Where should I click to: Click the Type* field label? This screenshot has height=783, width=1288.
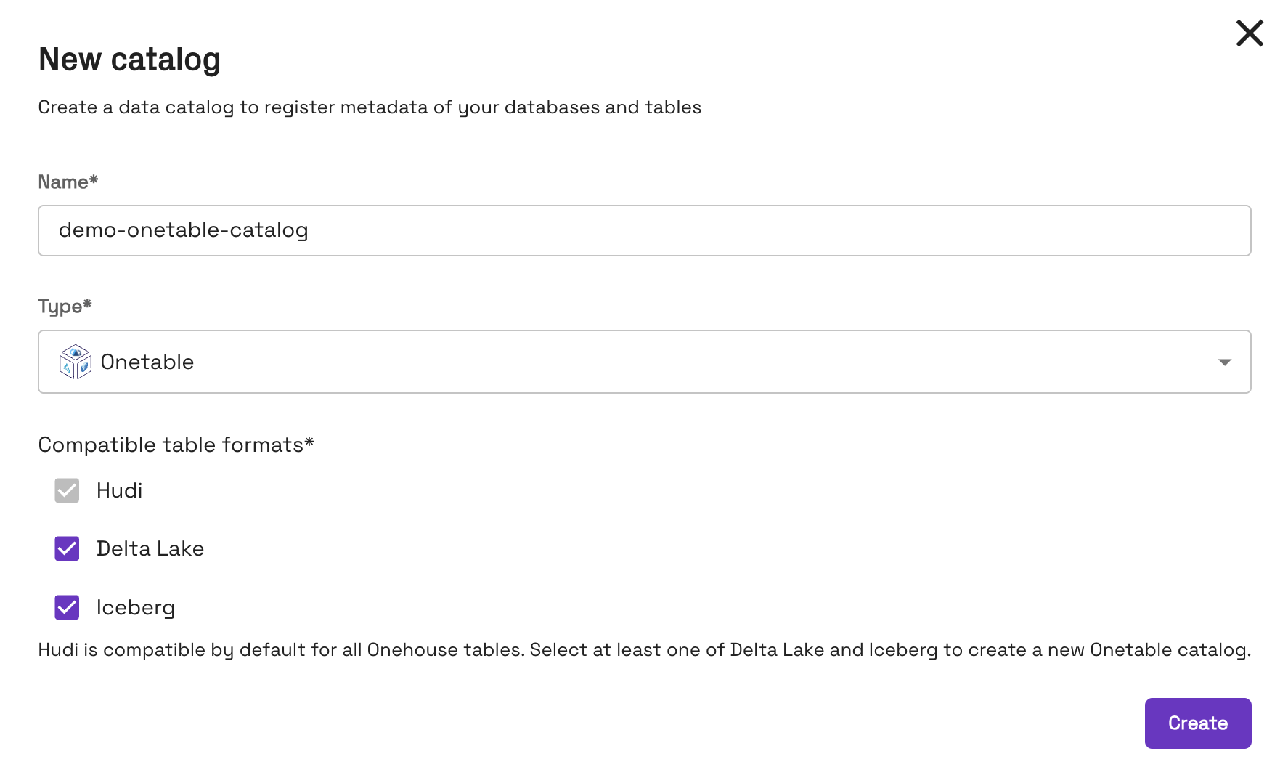pyautogui.click(x=65, y=306)
